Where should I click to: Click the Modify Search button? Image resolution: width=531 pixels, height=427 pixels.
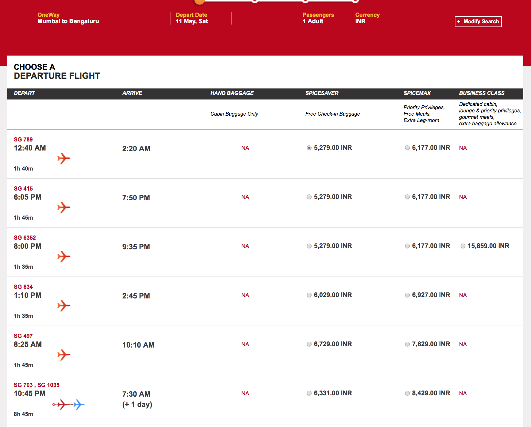478,22
